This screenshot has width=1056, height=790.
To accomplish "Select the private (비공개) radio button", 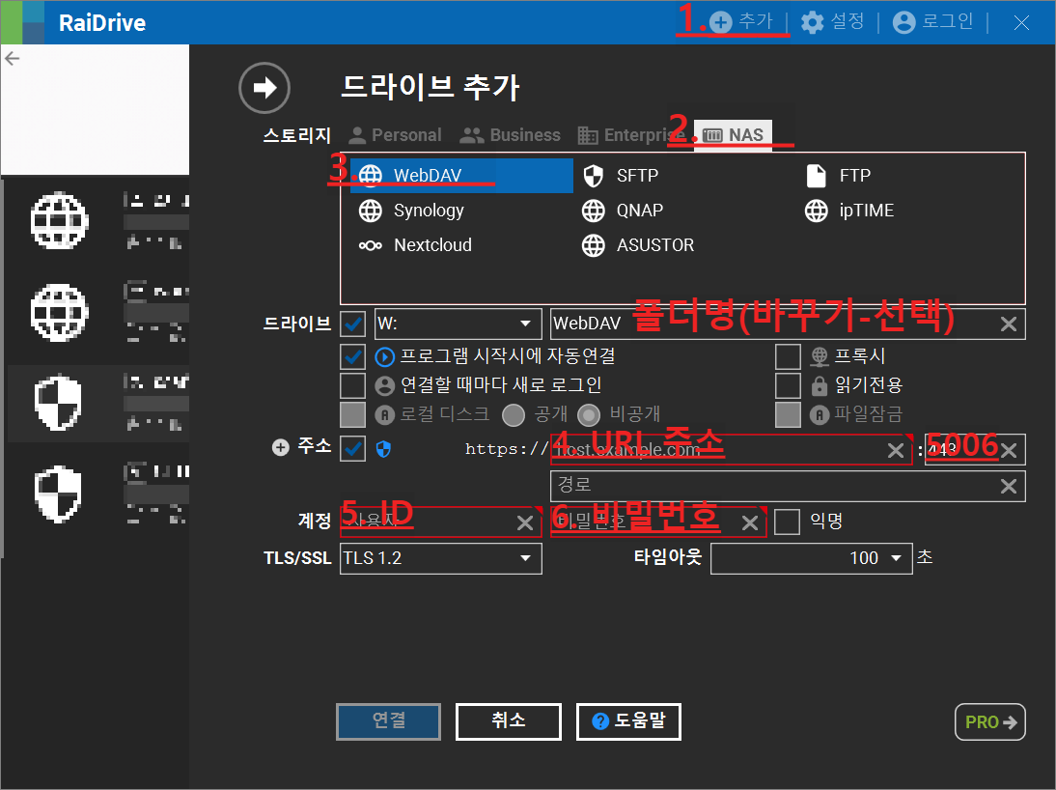I will point(589,415).
